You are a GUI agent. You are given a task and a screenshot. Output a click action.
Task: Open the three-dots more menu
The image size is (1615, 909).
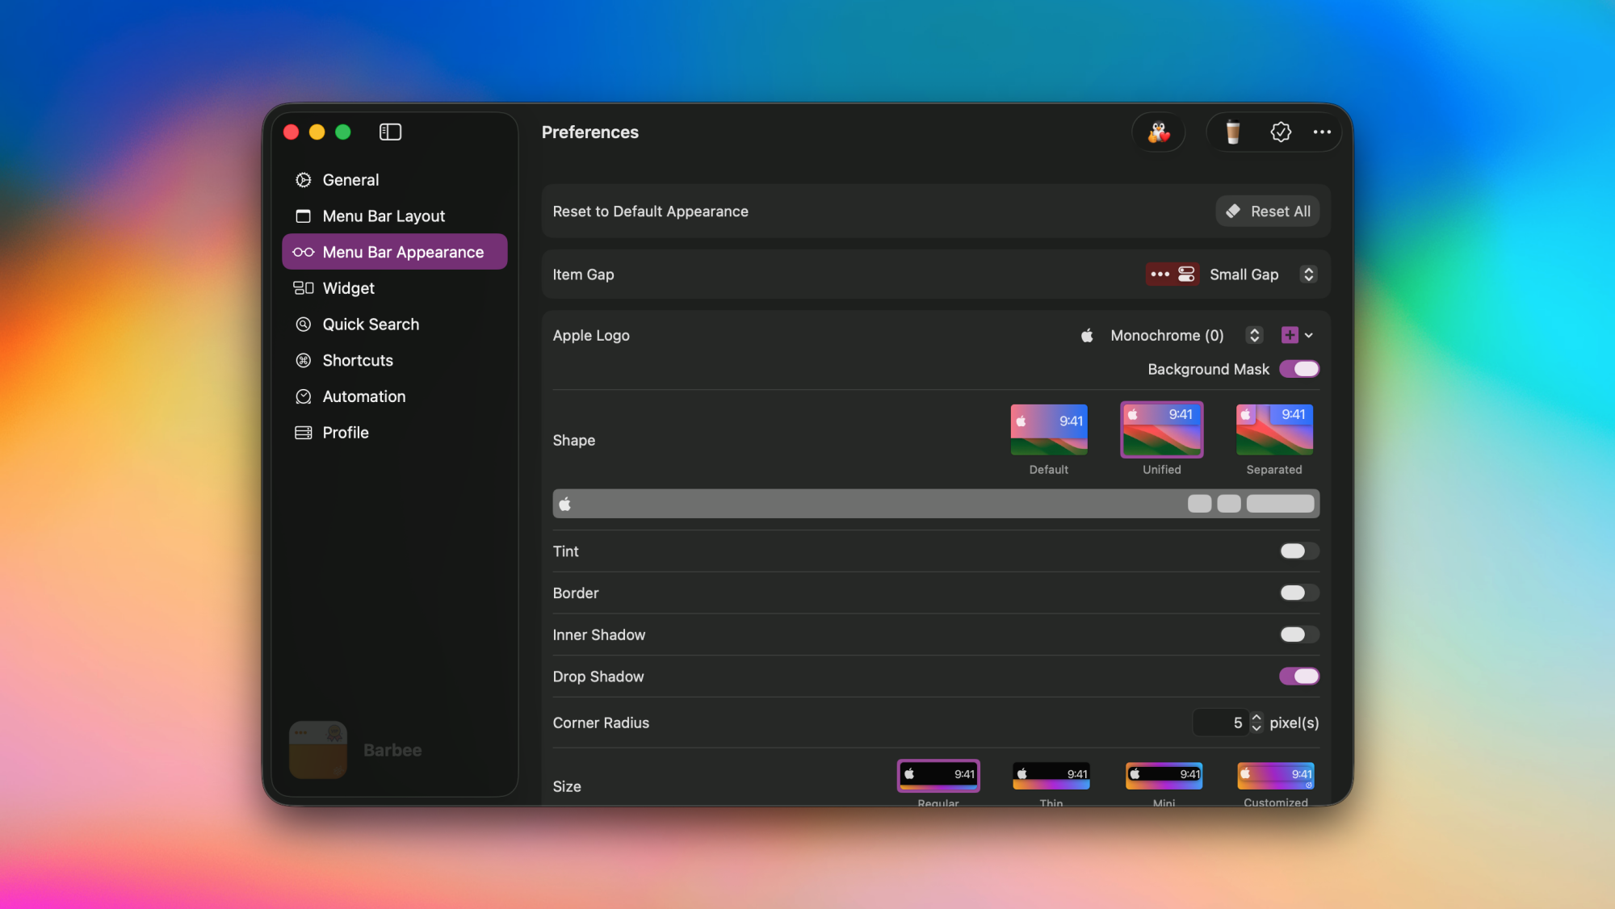coord(1322,132)
